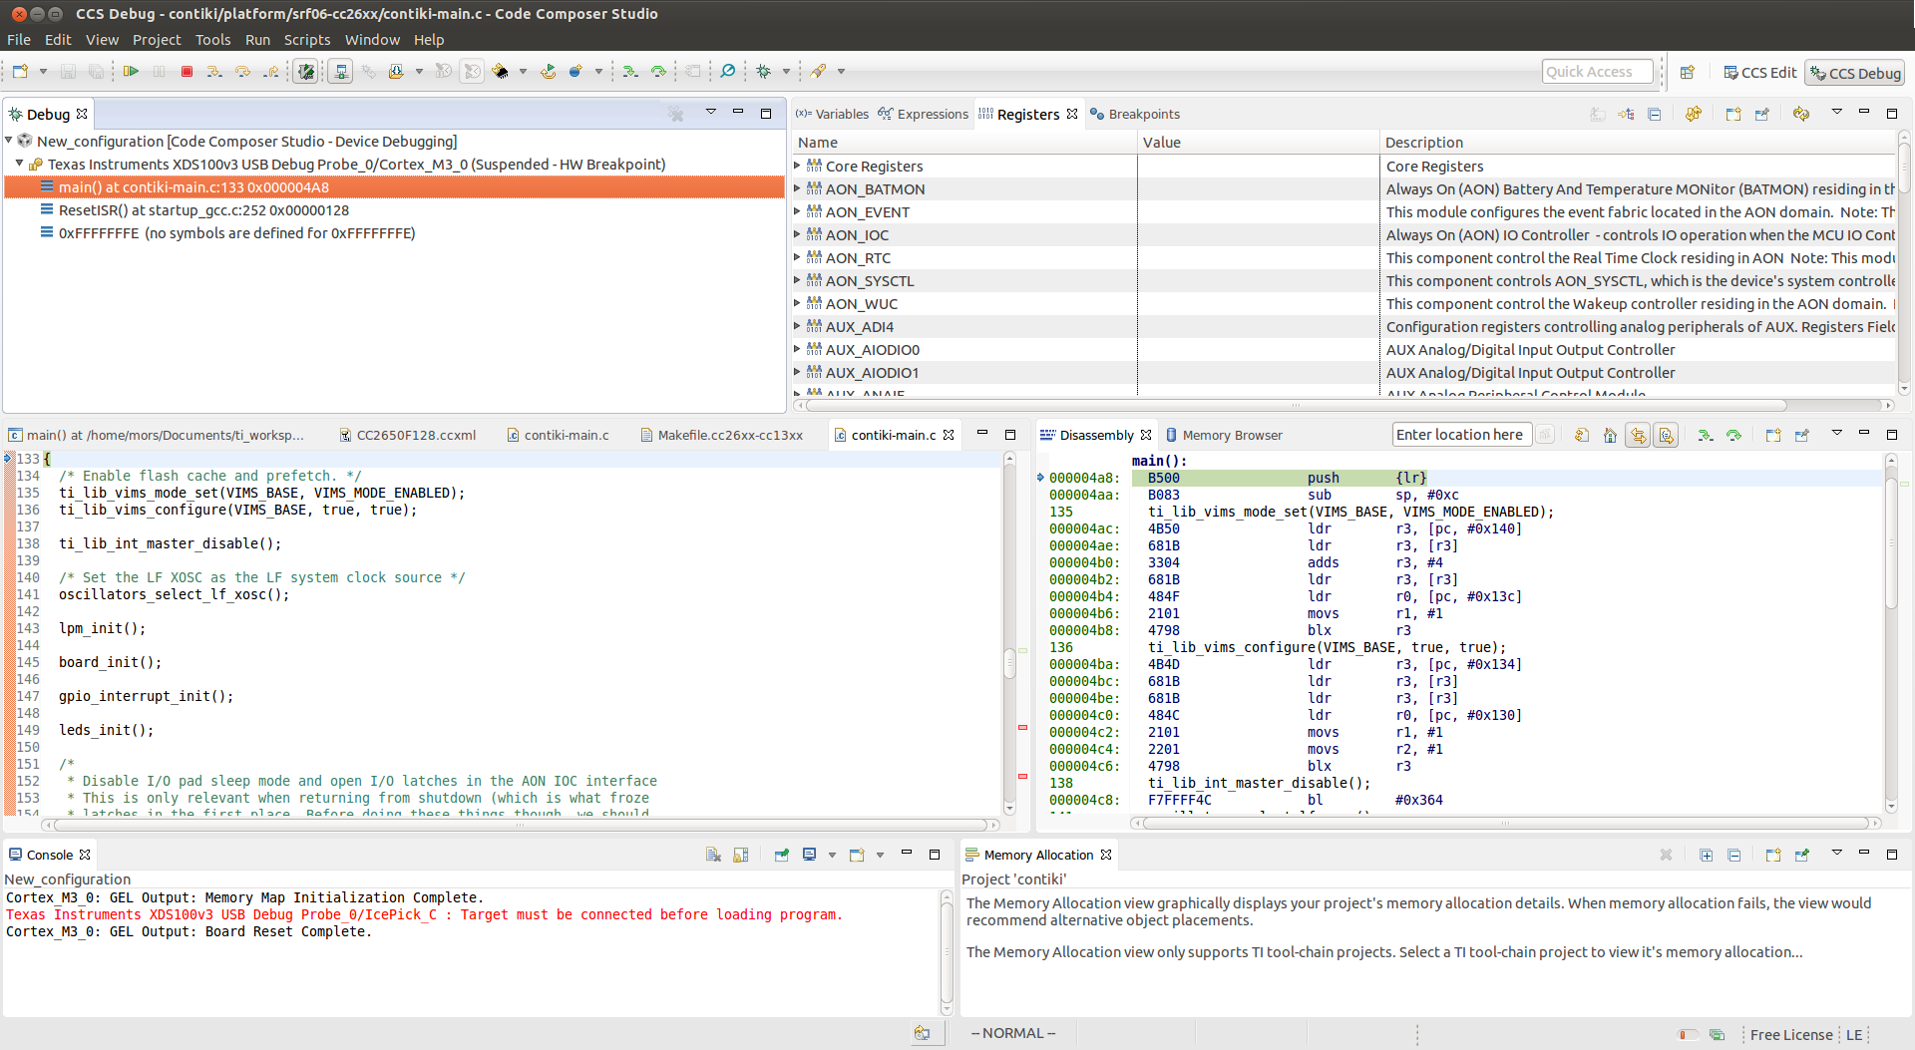Screen dimensions: 1915x1050
Task: Switch to the Breakpoints tab
Action: pos(1143,115)
